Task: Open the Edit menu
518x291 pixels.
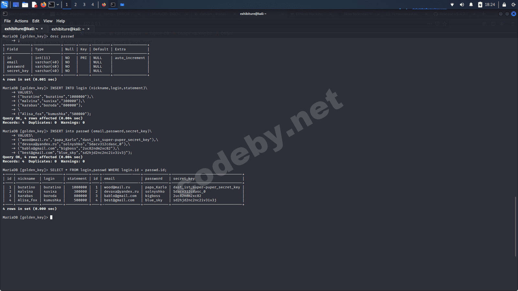Action: coord(36,21)
